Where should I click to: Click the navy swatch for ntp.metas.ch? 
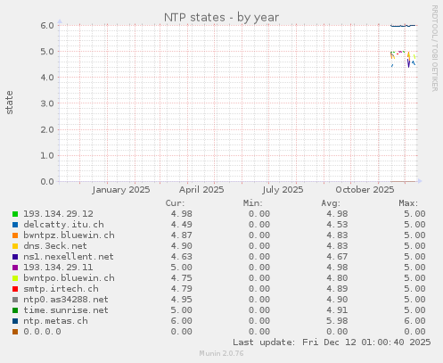[x=15, y=321]
